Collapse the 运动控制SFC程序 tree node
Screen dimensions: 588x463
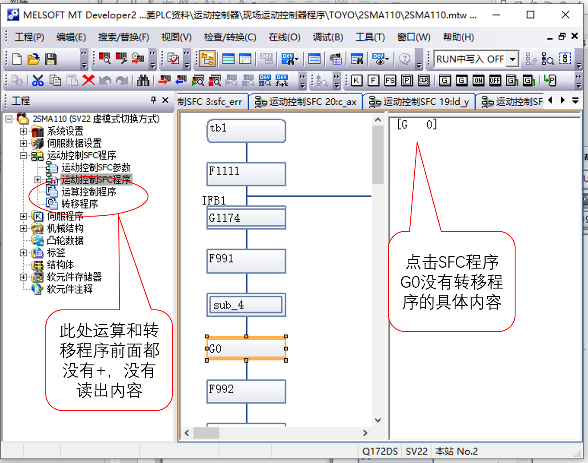23,156
